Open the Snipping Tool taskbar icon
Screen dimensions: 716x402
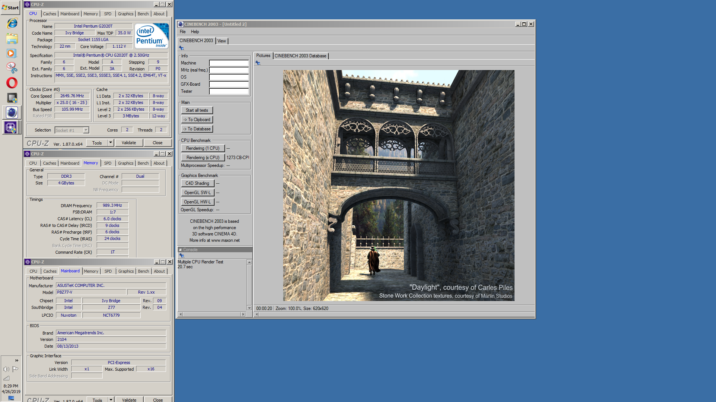(12, 67)
